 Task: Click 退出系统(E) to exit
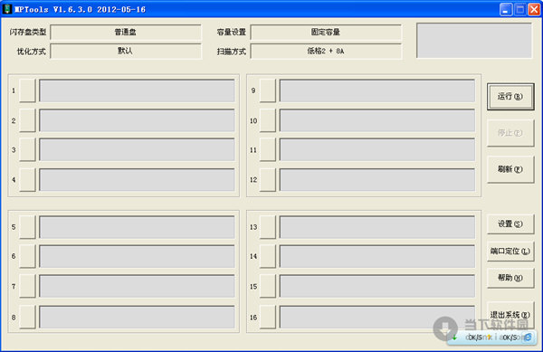click(510, 315)
